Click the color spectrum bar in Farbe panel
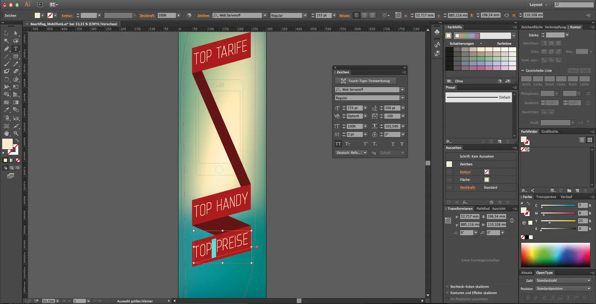Image resolution: width=596 pixels, height=304 pixels. [555, 255]
